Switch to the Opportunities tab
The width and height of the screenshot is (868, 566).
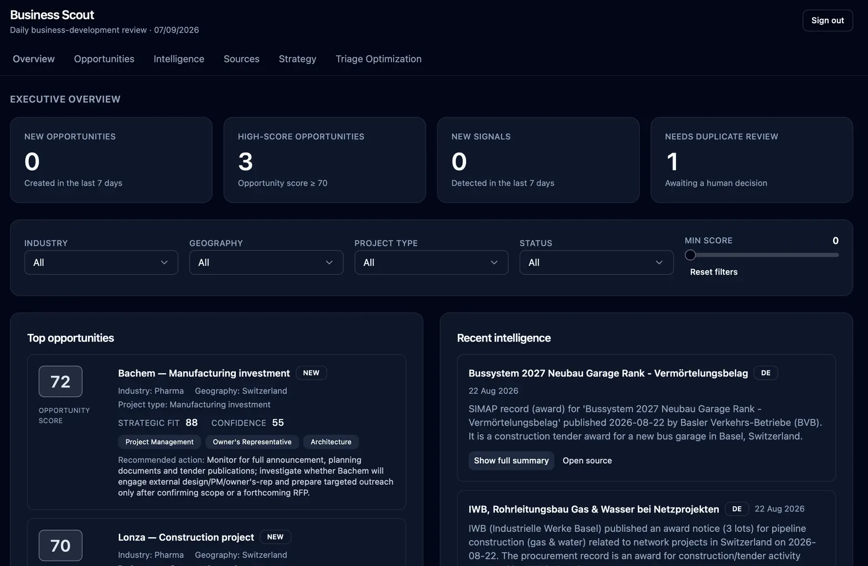pos(104,59)
